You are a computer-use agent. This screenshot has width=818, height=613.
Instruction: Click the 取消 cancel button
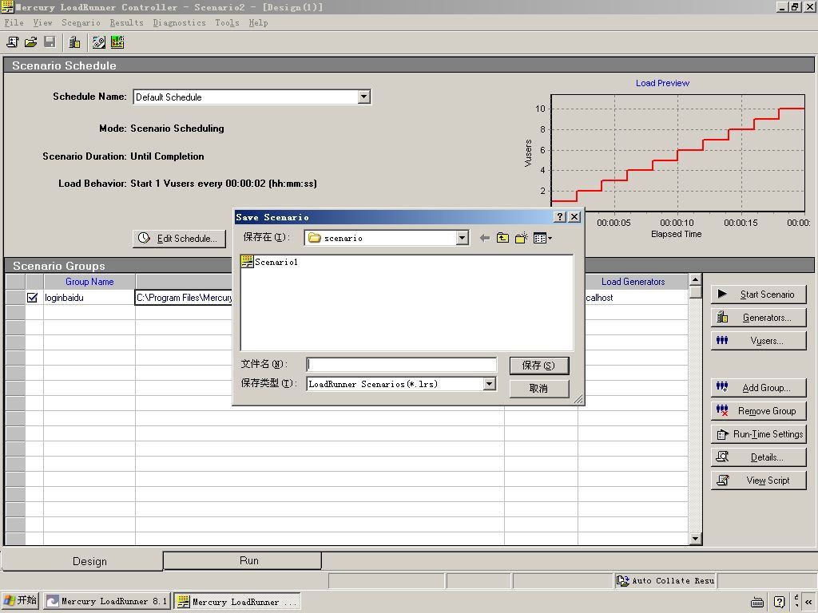point(538,388)
